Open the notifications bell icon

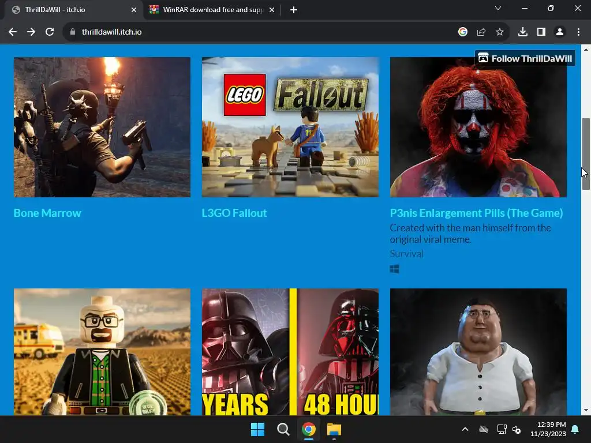tap(575, 429)
